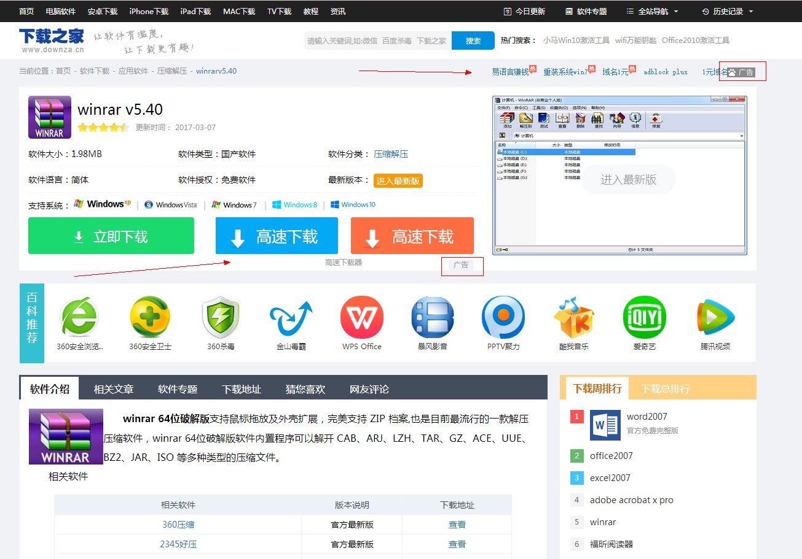The image size is (802, 559).
Task: Expand the 全站导航 dropdown
Action: click(652, 11)
